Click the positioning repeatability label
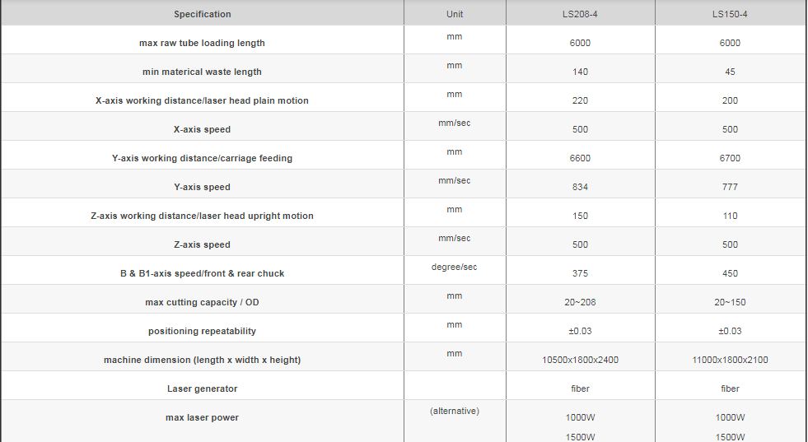The width and height of the screenshot is (808, 442). pyautogui.click(x=202, y=331)
